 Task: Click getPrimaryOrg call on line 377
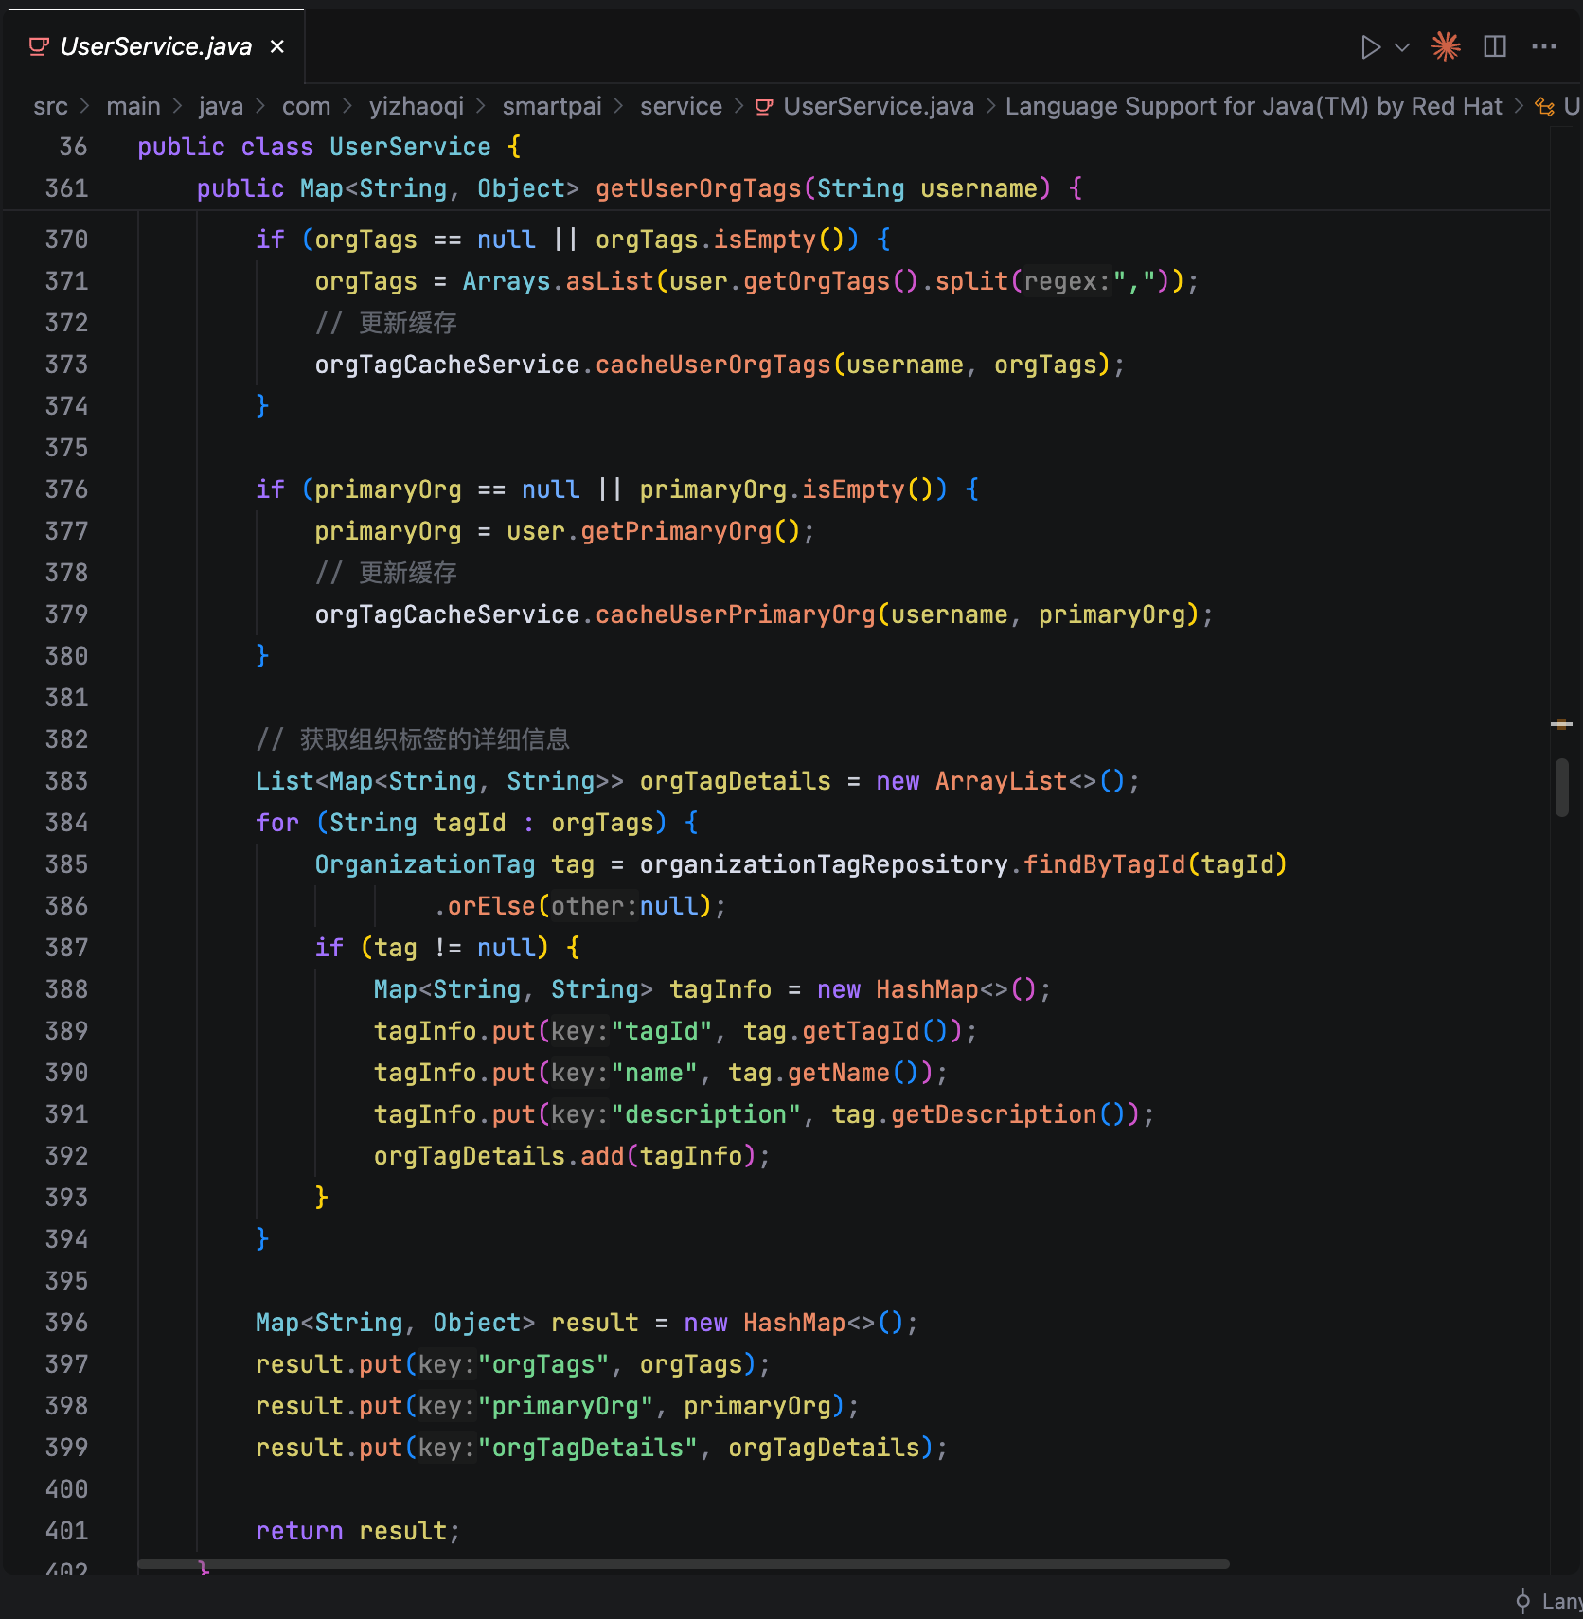point(676,531)
